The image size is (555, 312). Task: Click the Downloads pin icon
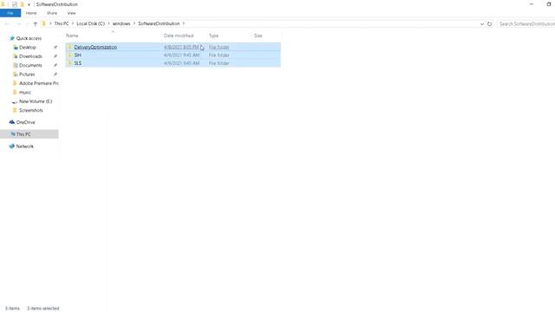pos(55,56)
